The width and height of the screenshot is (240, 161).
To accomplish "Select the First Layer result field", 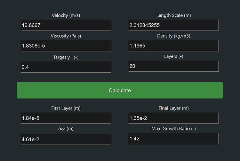I will pyautogui.click(x=66, y=118).
